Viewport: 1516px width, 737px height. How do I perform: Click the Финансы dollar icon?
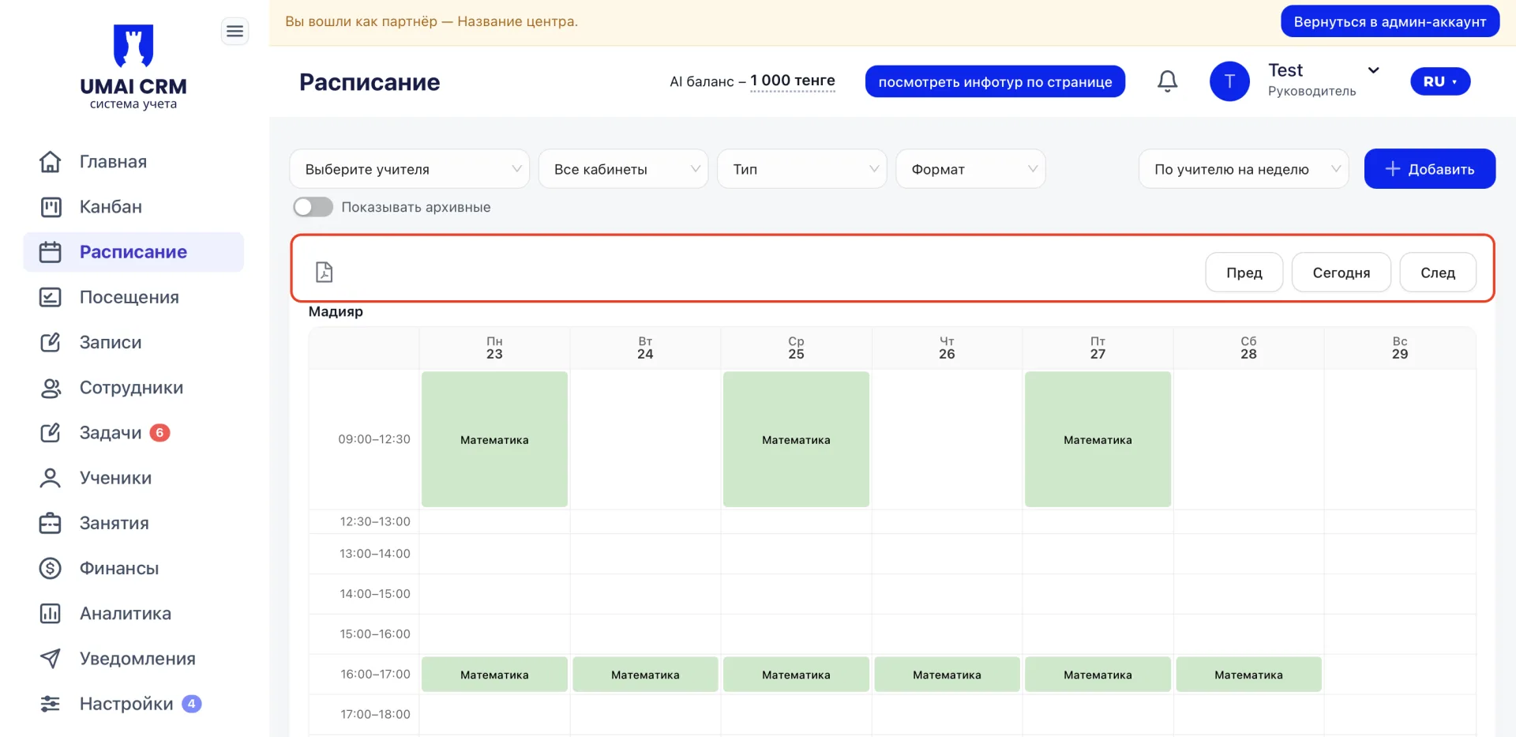coord(51,568)
